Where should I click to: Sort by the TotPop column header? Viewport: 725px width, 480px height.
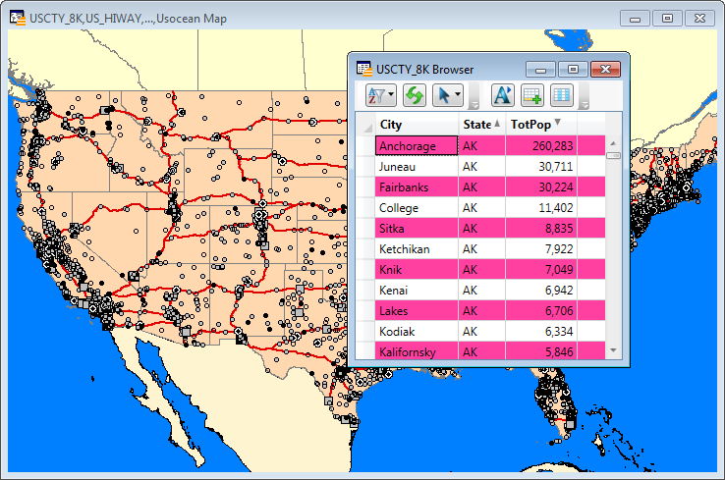tap(541, 125)
